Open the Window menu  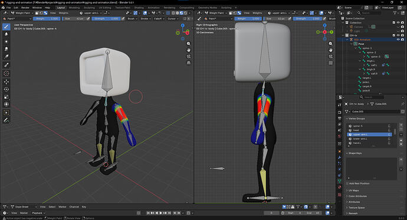click(x=37, y=8)
